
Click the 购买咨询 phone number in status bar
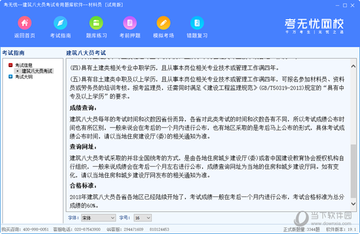(x=35, y=229)
